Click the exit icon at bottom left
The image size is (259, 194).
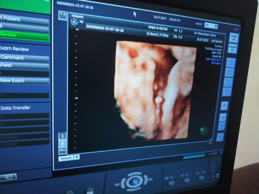[8, 177]
